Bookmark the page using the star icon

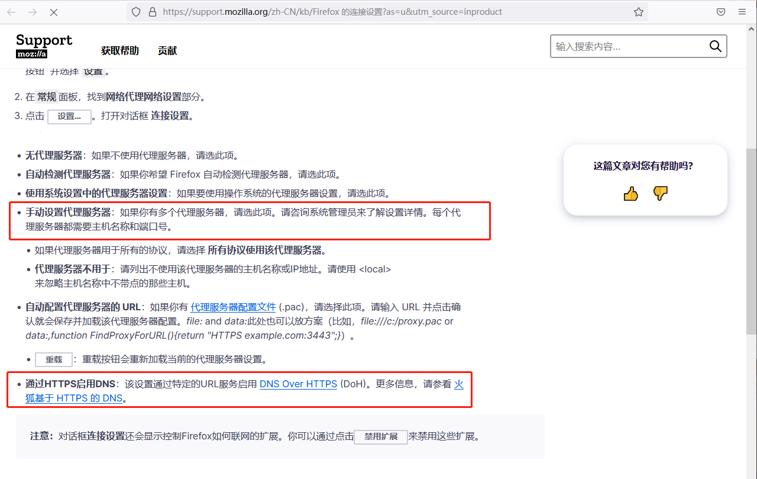click(x=638, y=11)
